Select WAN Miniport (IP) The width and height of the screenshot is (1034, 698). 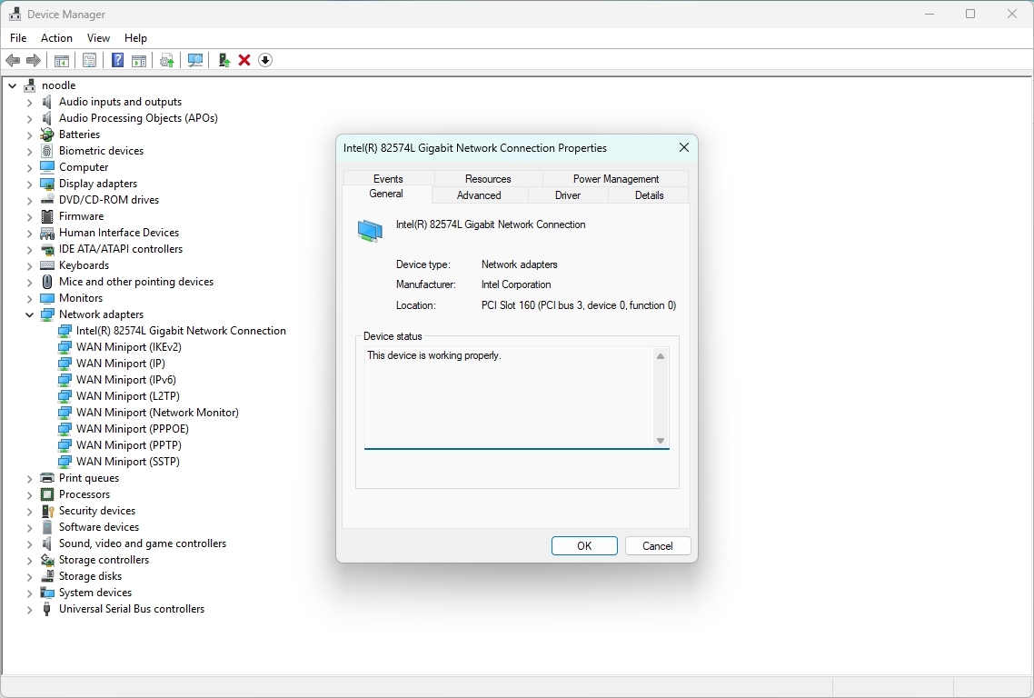[x=121, y=364]
